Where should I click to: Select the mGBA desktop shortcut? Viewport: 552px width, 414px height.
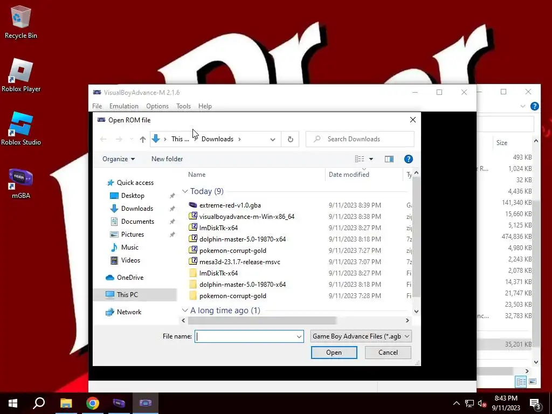click(21, 183)
